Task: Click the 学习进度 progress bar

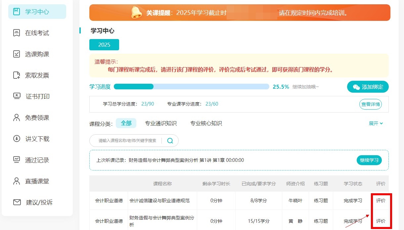Action: pyautogui.click(x=191, y=86)
